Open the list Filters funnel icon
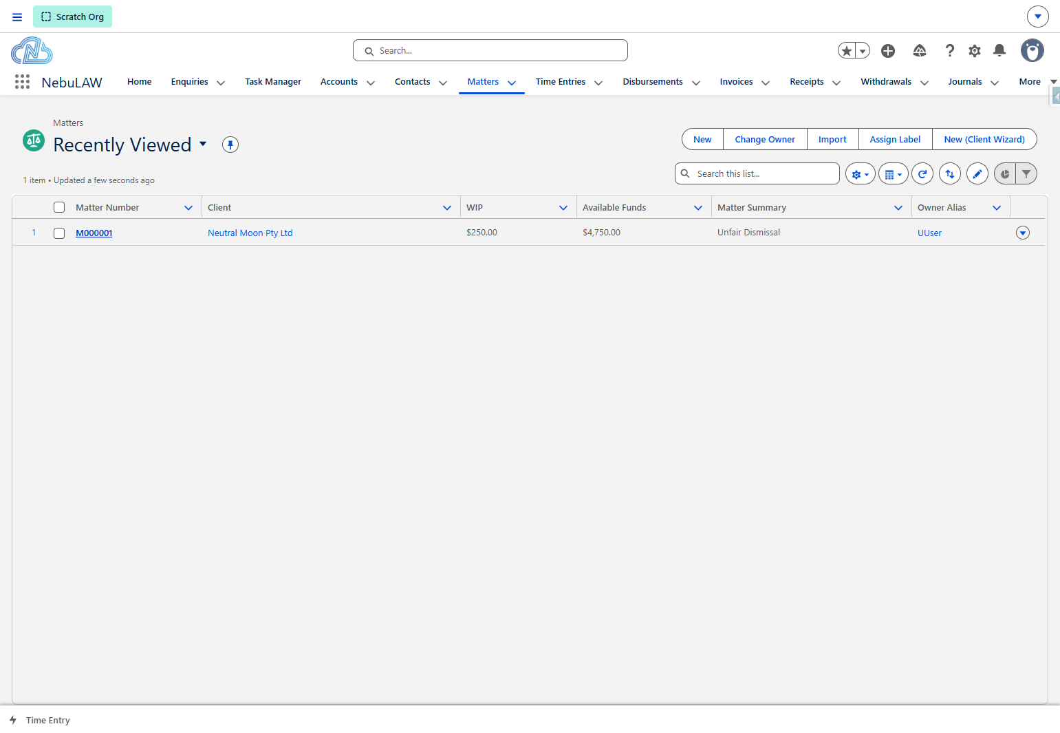 (x=1026, y=174)
